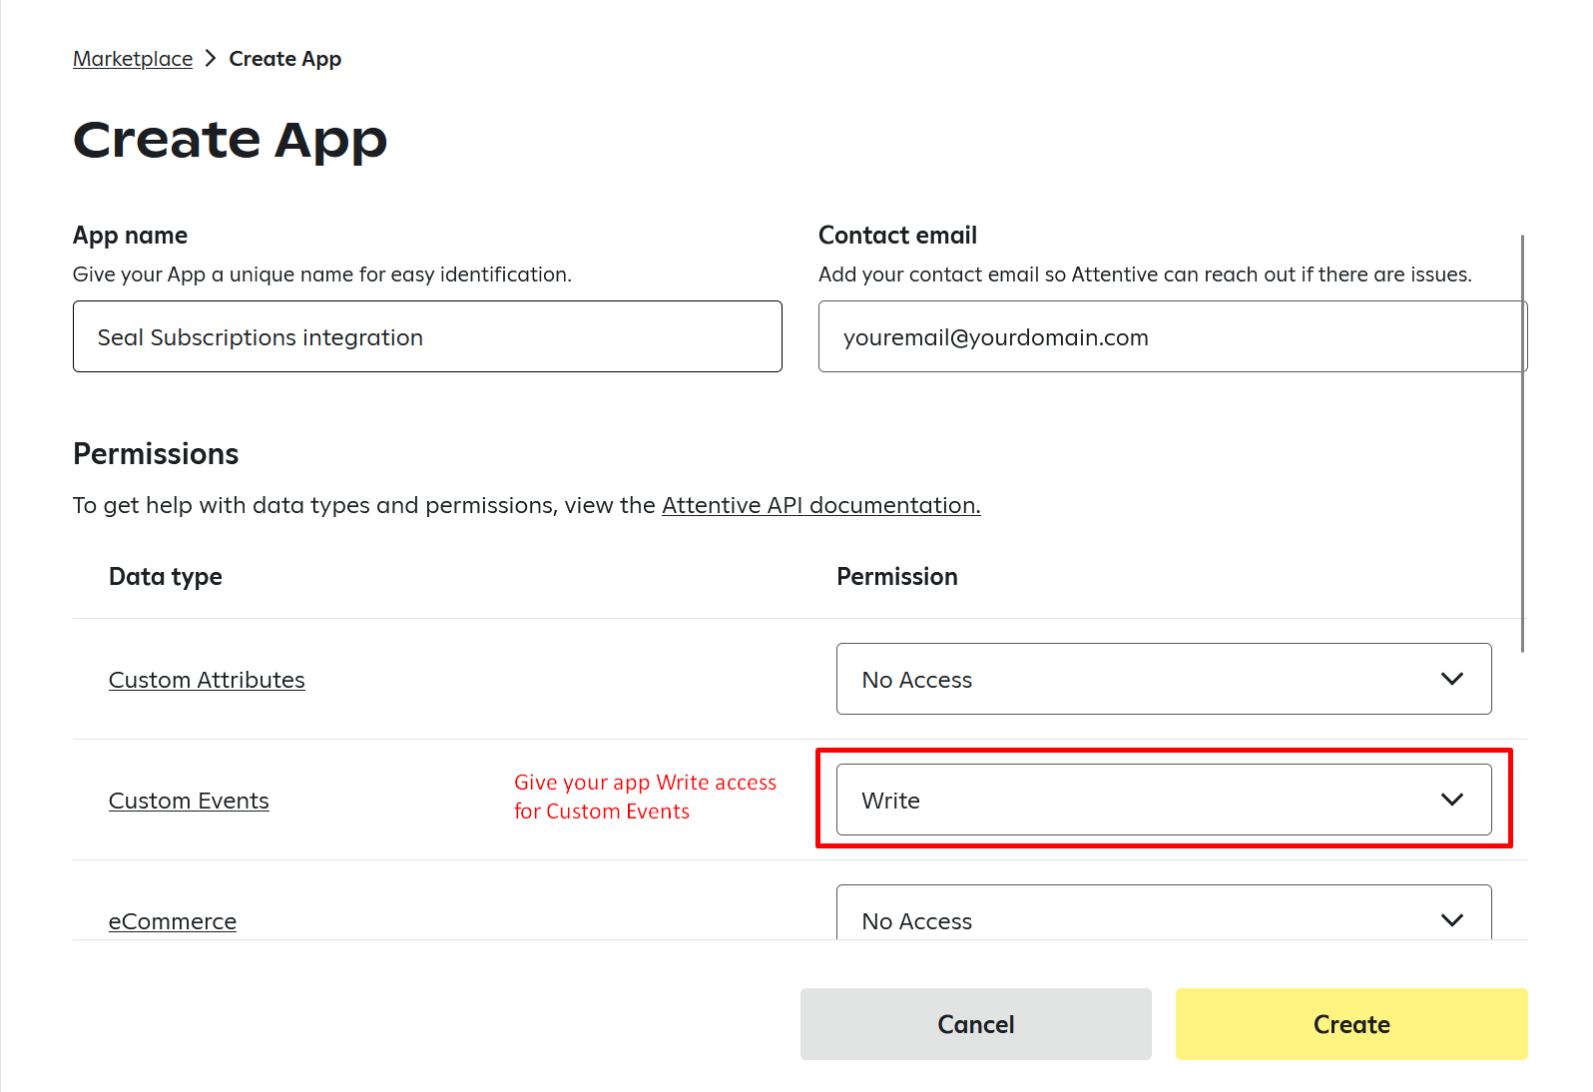Viewport: 1593px width, 1092px height.
Task: Open the Custom Events data type link
Action: [189, 801]
